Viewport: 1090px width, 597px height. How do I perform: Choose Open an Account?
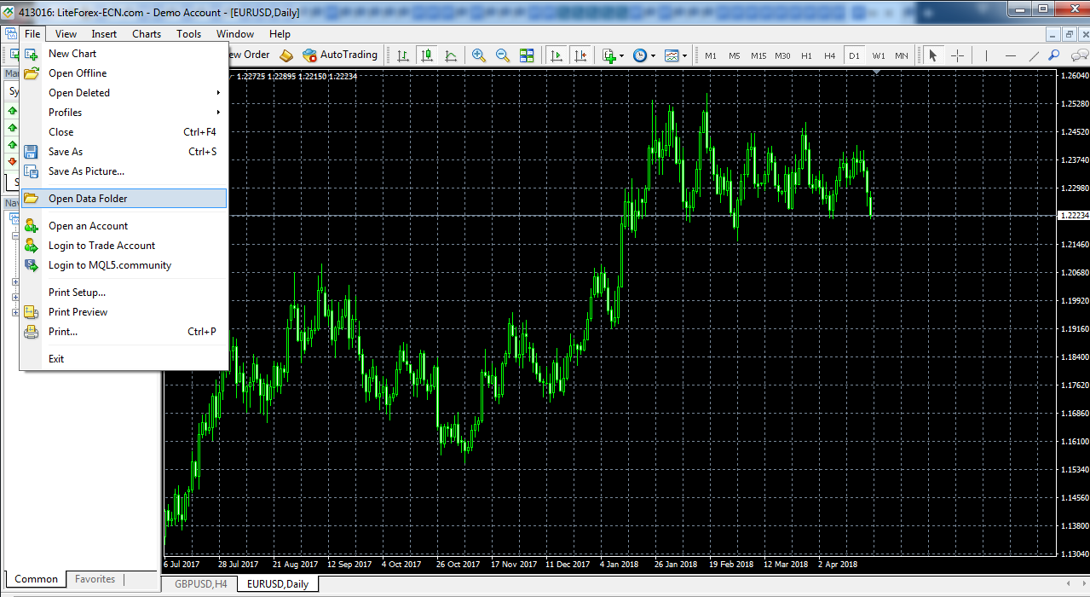(124, 226)
